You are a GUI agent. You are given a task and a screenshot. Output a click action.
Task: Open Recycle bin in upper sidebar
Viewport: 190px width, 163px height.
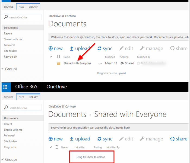(x=11, y=57)
